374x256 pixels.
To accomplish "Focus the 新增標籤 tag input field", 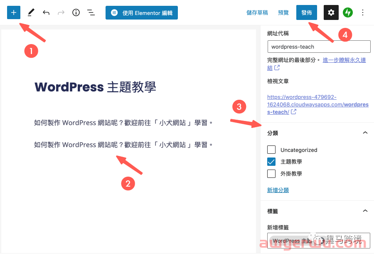I will [319, 241].
